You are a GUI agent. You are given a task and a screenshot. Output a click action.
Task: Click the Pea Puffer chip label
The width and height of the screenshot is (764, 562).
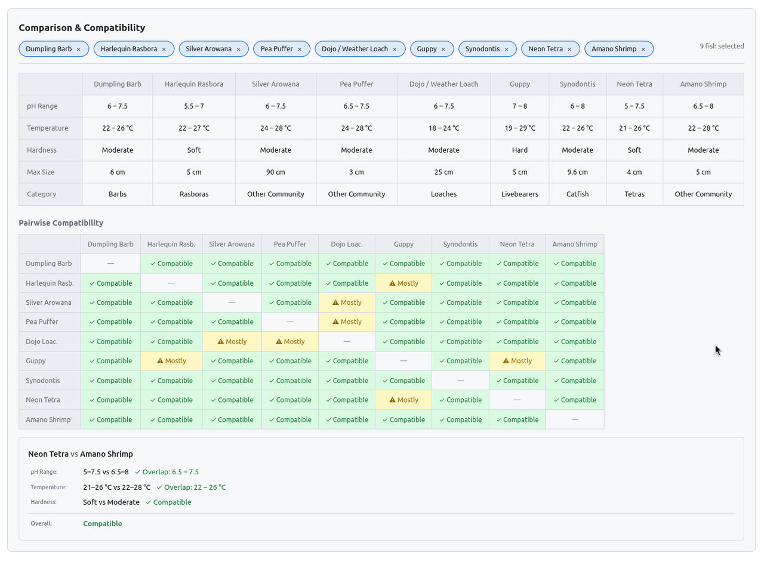coord(277,49)
